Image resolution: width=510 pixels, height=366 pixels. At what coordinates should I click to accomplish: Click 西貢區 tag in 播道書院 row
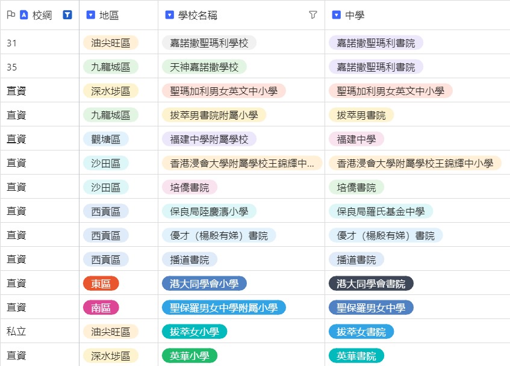[106, 259]
